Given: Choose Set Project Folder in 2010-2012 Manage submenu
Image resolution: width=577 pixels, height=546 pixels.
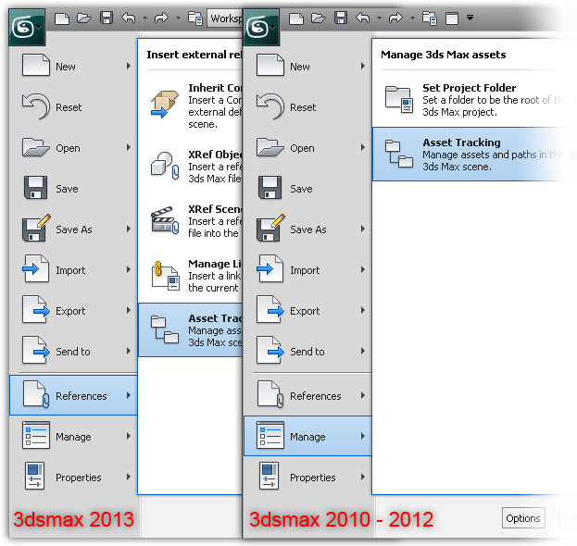Looking at the screenshot, I should click(x=475, y=100).
